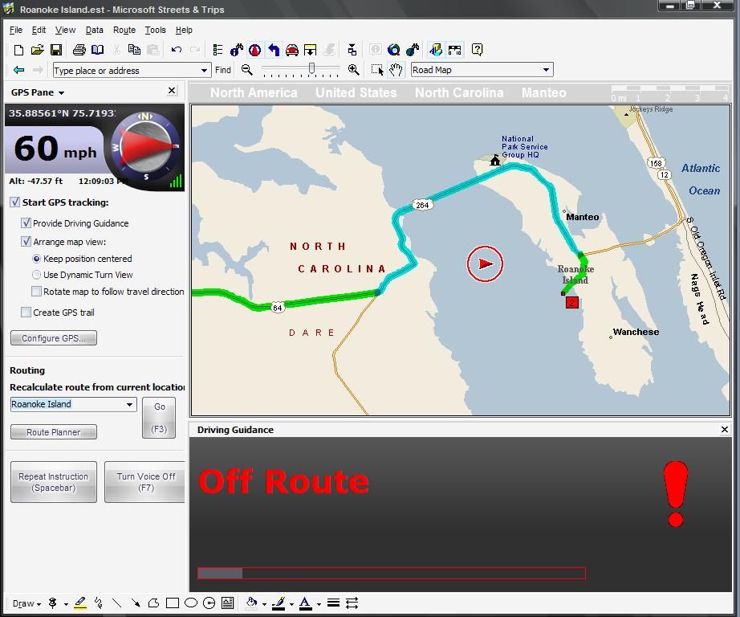Screen dimensions: 740x617
Task: Toggle Arrange map view checkbox
Action: 26,241
